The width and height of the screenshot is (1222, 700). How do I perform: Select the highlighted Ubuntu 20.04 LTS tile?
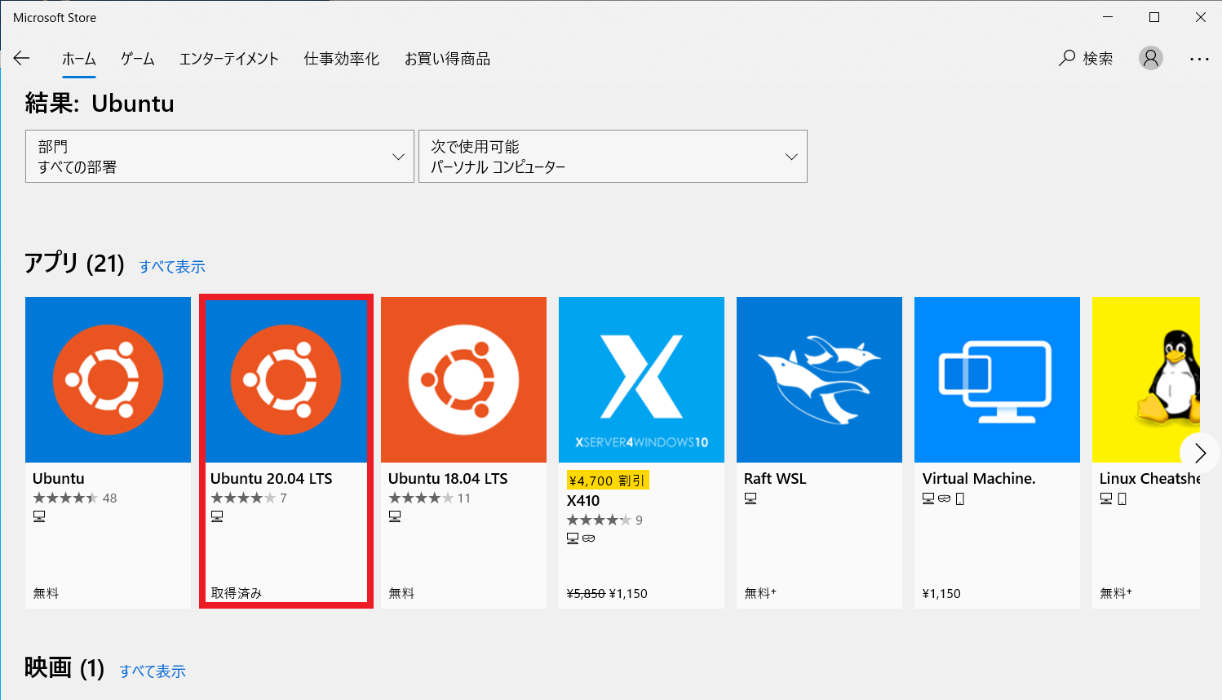pos(286,379)
